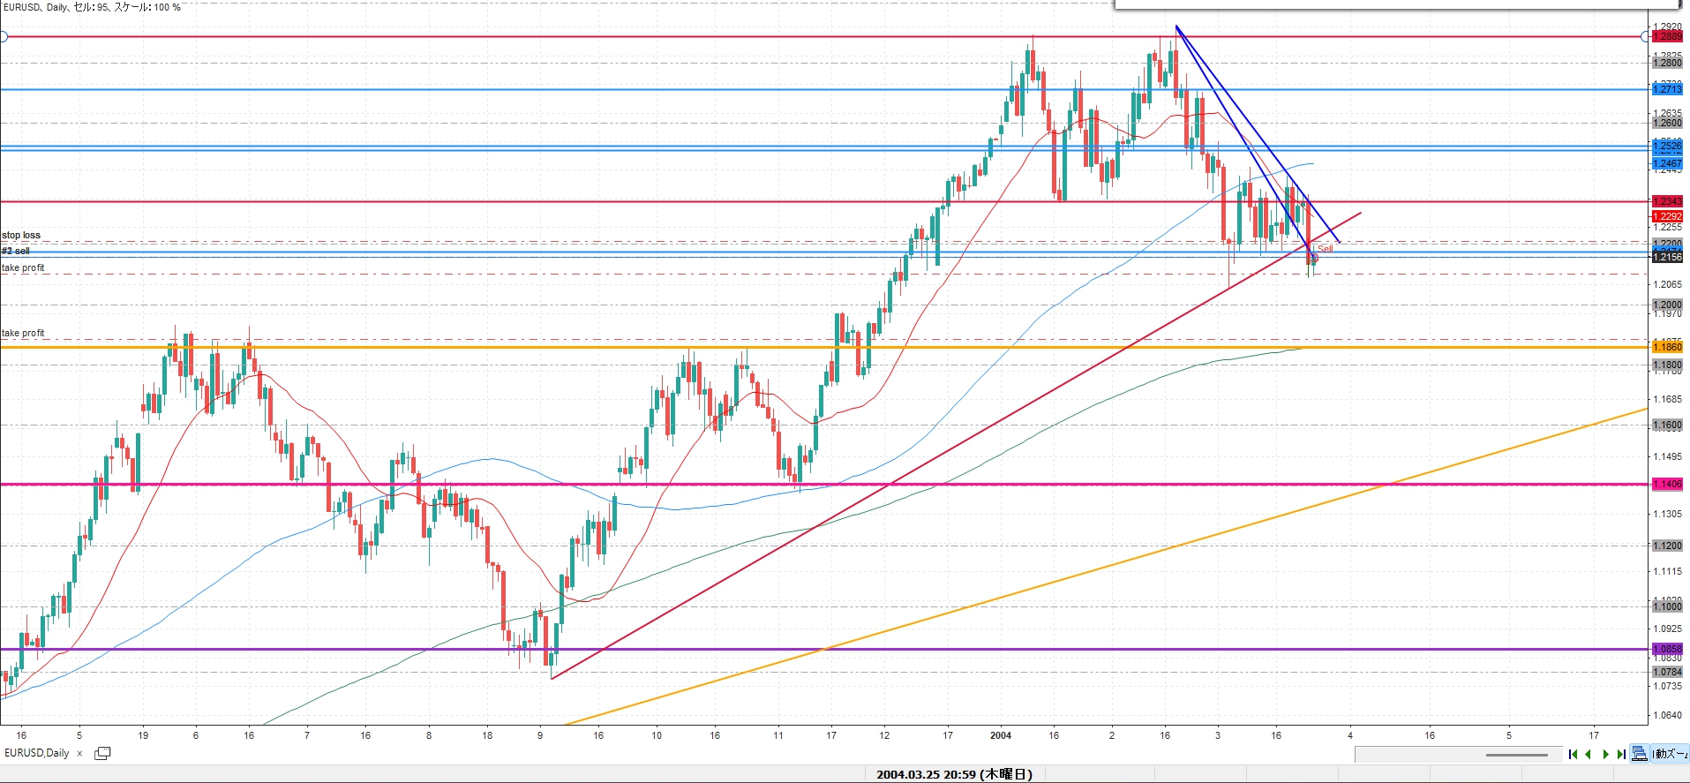This screenshot has height=783, width=1690.
Task: Toggle the auto zoom (自動ズーム) button
Action: point(1669,753)
